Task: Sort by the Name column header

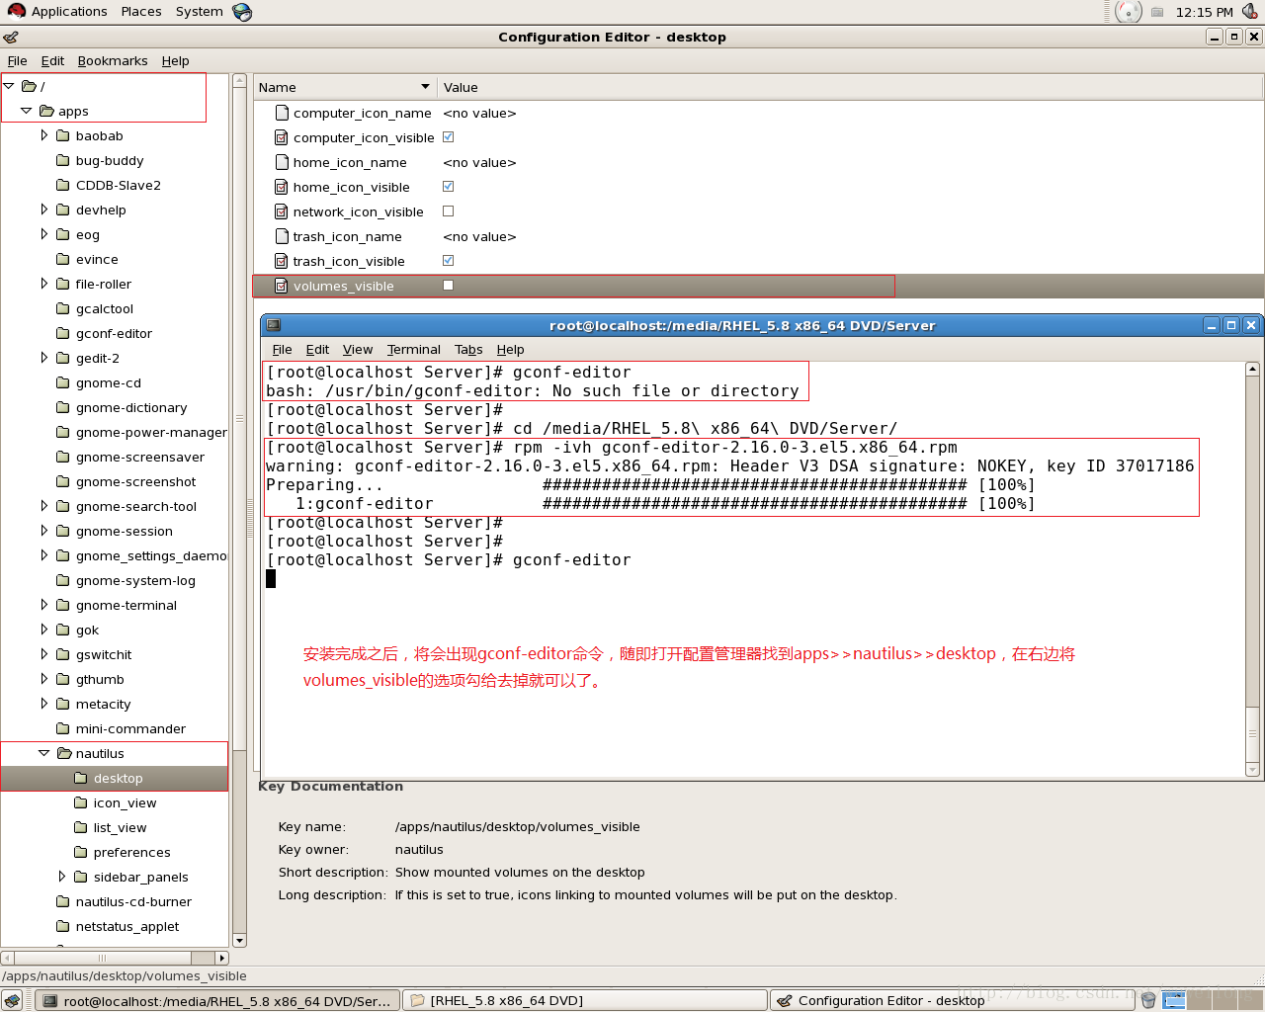Action: (x=345, y=87)
